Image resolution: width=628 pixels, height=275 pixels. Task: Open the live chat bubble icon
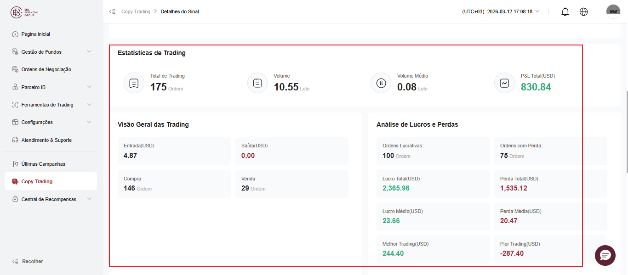click(x=605, y=255)
